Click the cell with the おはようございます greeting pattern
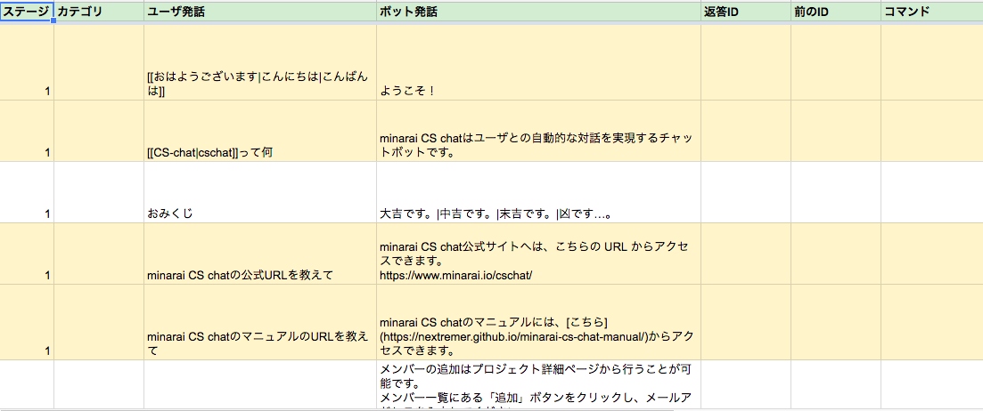Image resolution: width=983 pixels, height=411 pixels. 260,62
